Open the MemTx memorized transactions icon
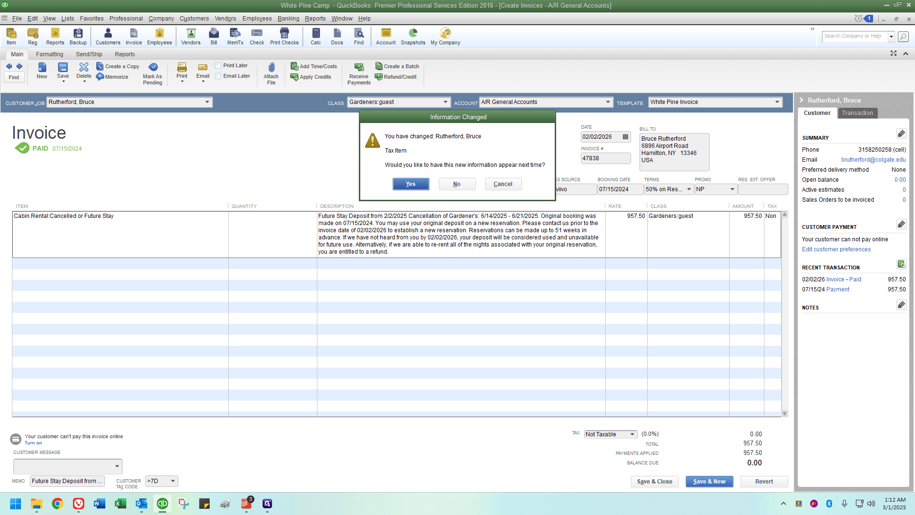The width and height of the screenshot is (915, 515). coord(235,36)
